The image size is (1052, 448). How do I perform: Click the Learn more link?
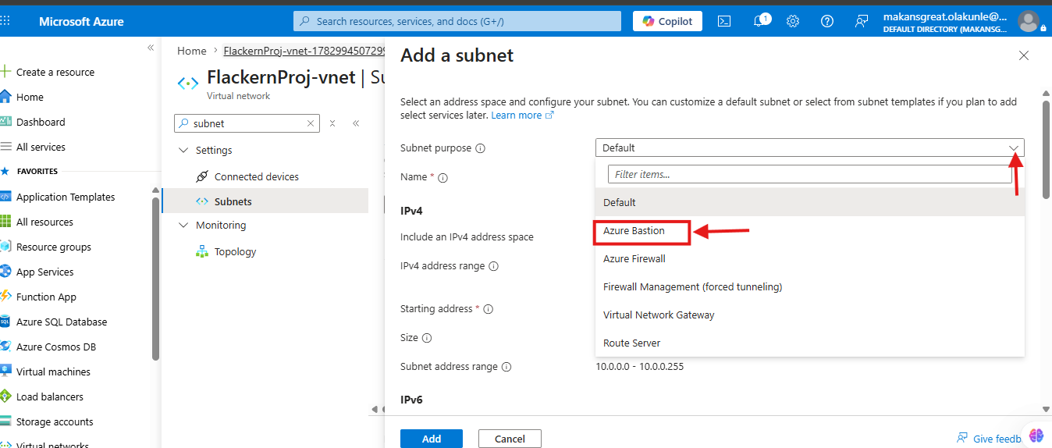(516, 115)
